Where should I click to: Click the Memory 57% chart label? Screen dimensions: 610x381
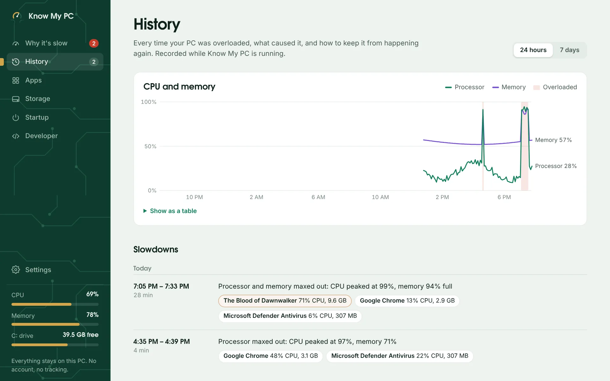[553, 140]
